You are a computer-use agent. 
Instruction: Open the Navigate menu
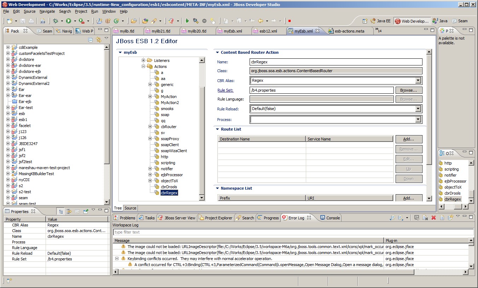(x=47, y=11)
